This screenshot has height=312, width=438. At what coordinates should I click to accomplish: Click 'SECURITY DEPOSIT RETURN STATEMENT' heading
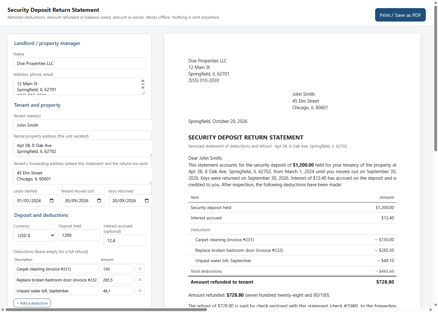(246, 138)
